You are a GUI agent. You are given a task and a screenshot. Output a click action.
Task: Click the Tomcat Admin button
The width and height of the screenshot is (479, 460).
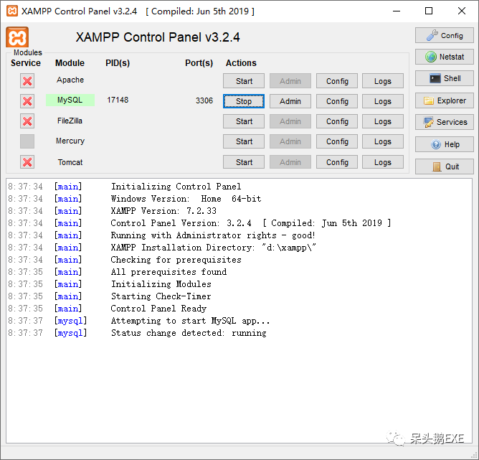[290, 162]
